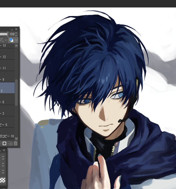
Task: Select the layer row ending in 11
Action: coord(7,65)
